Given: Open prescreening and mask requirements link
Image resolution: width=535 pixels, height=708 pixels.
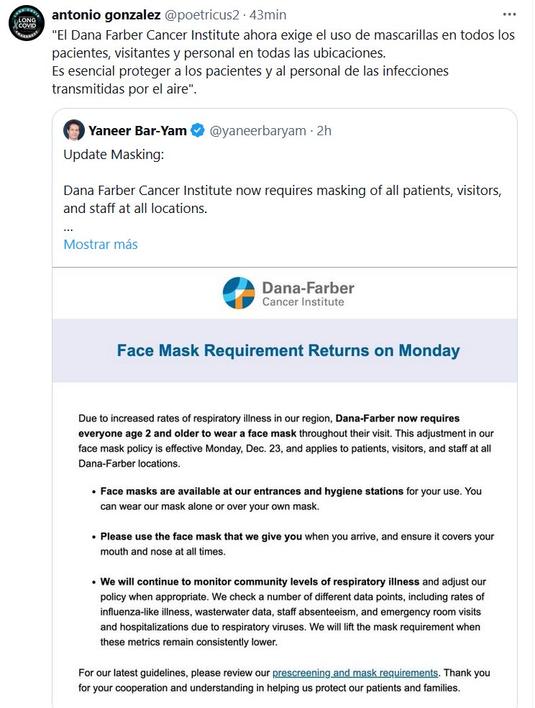Looking at the screenshot, I should (x=355, y=673).
